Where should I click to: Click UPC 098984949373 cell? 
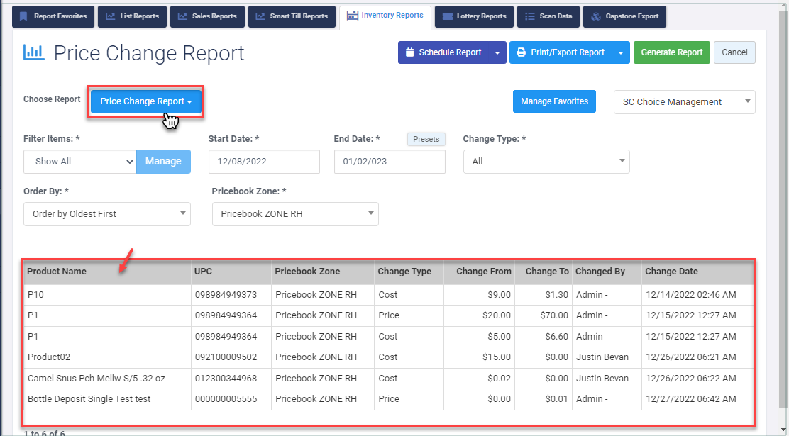[231, 295]
